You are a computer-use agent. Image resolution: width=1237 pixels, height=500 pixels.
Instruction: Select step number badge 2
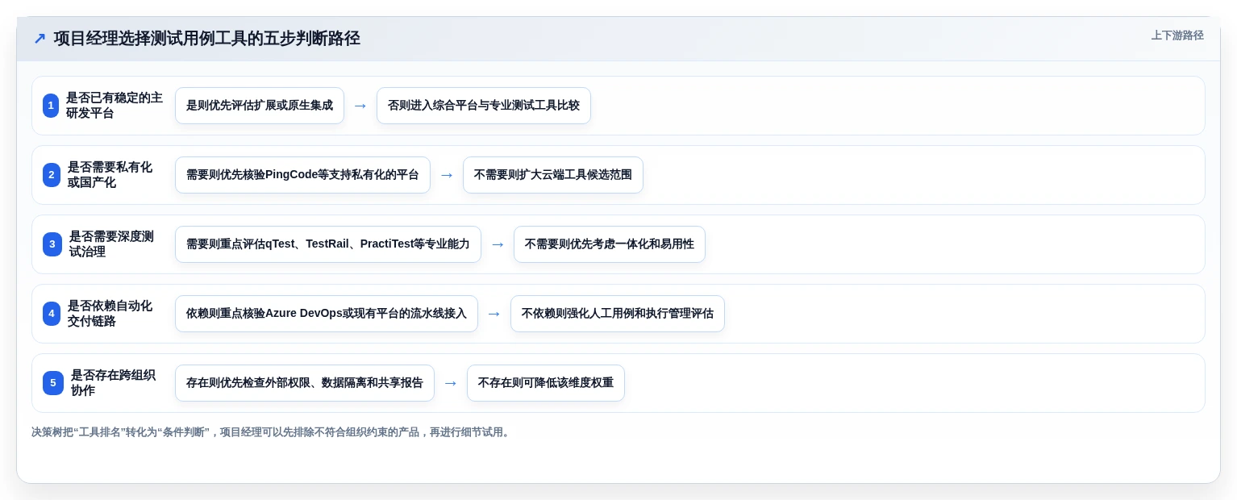(52, 175)
